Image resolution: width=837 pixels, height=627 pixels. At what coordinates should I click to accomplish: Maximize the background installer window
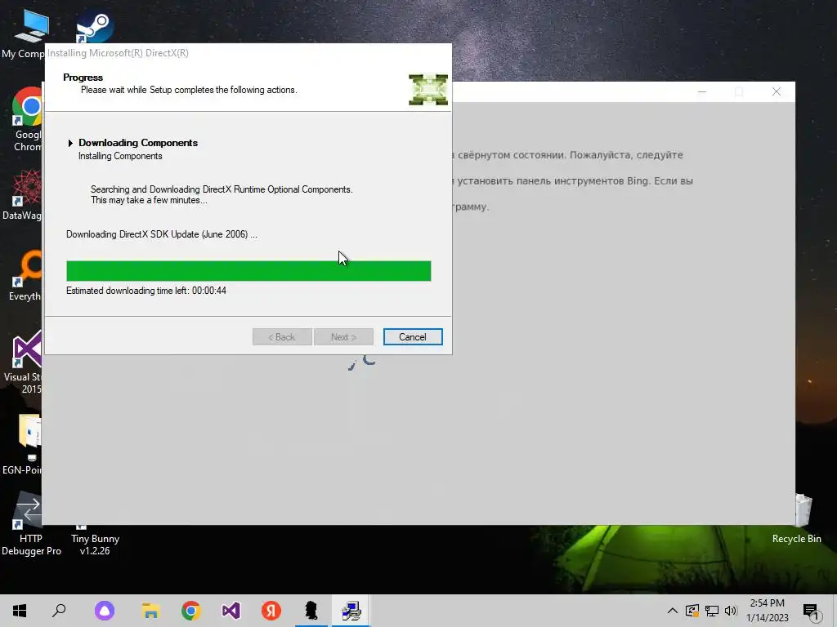[739, 91]
